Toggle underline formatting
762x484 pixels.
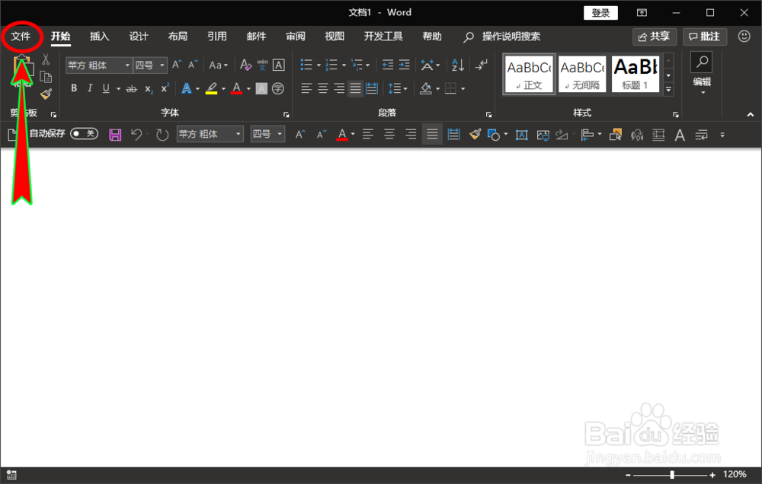coord(106,88)
